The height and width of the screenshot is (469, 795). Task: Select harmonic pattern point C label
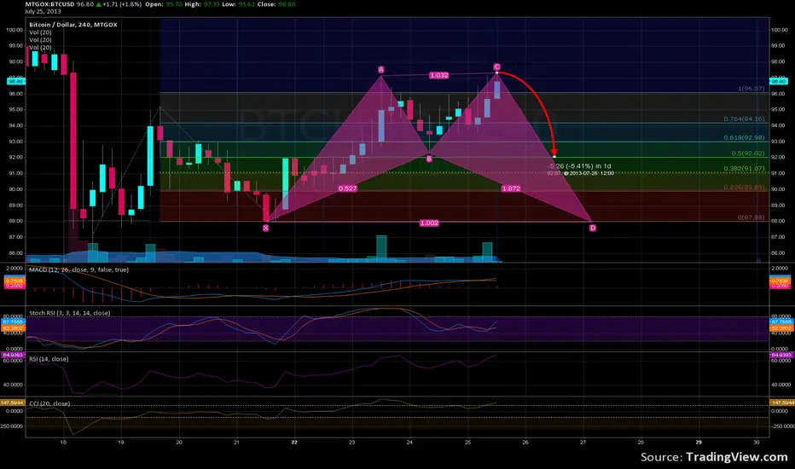(496, 67)
